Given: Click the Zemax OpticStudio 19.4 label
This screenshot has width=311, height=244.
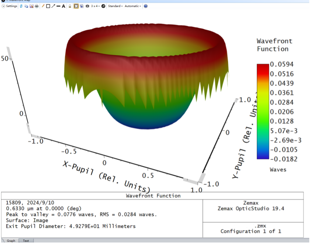Looking at the screenshot, I should point(251,209).
